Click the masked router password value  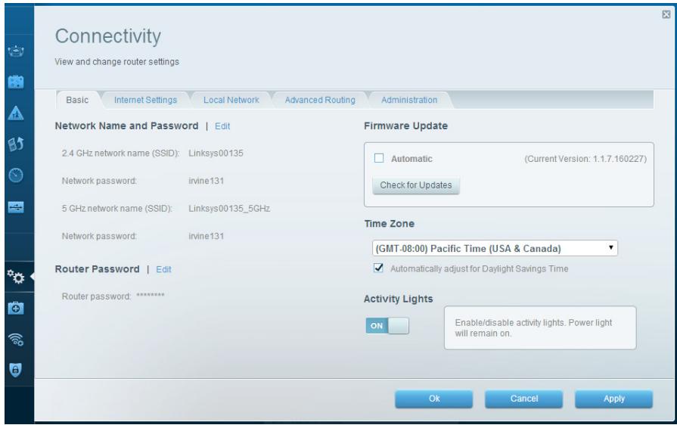coord(151,296)
